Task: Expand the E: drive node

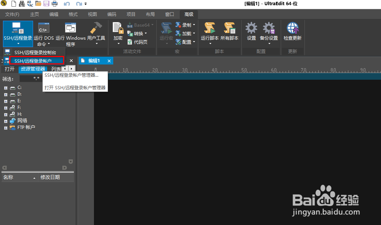Action: tap(6, 101)
